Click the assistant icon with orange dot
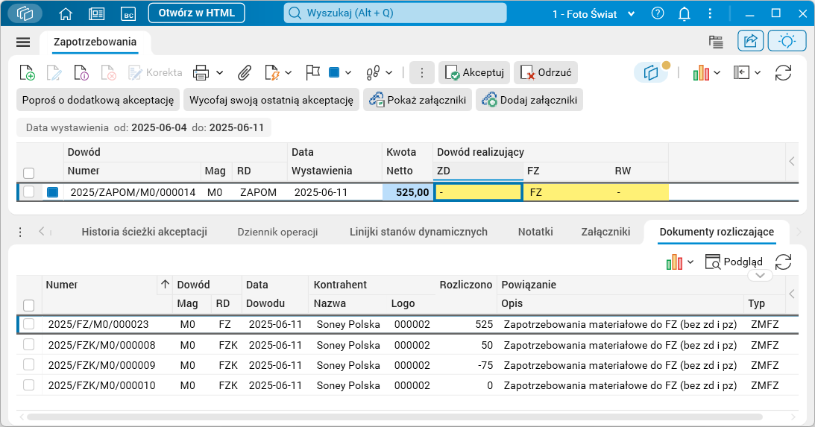The width and height of the screenshot is (815, 427). click(x=651, y=72)
